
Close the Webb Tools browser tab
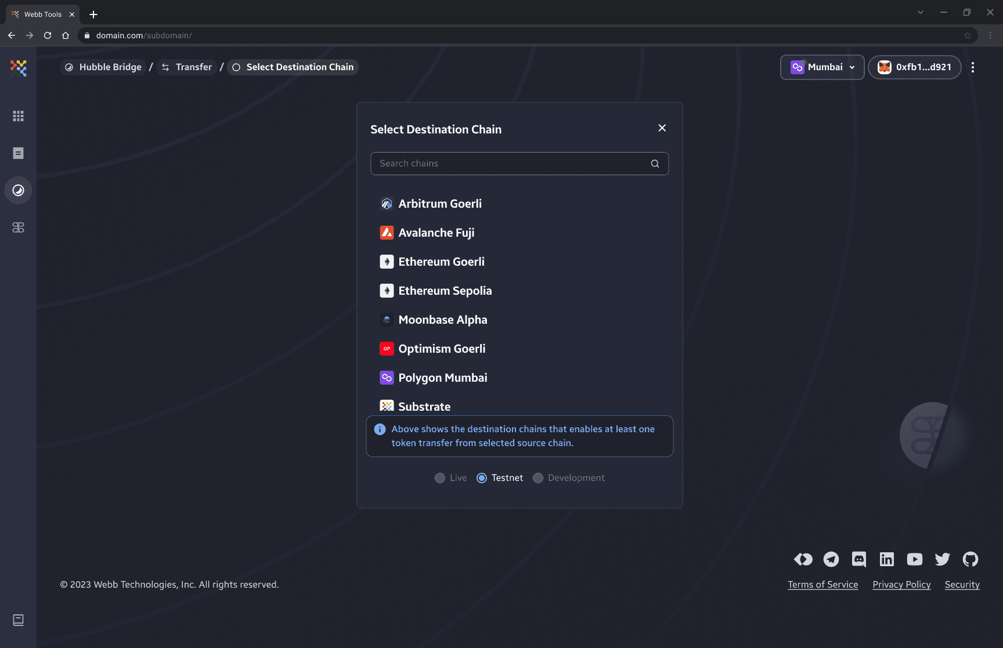tap(72, 15)
